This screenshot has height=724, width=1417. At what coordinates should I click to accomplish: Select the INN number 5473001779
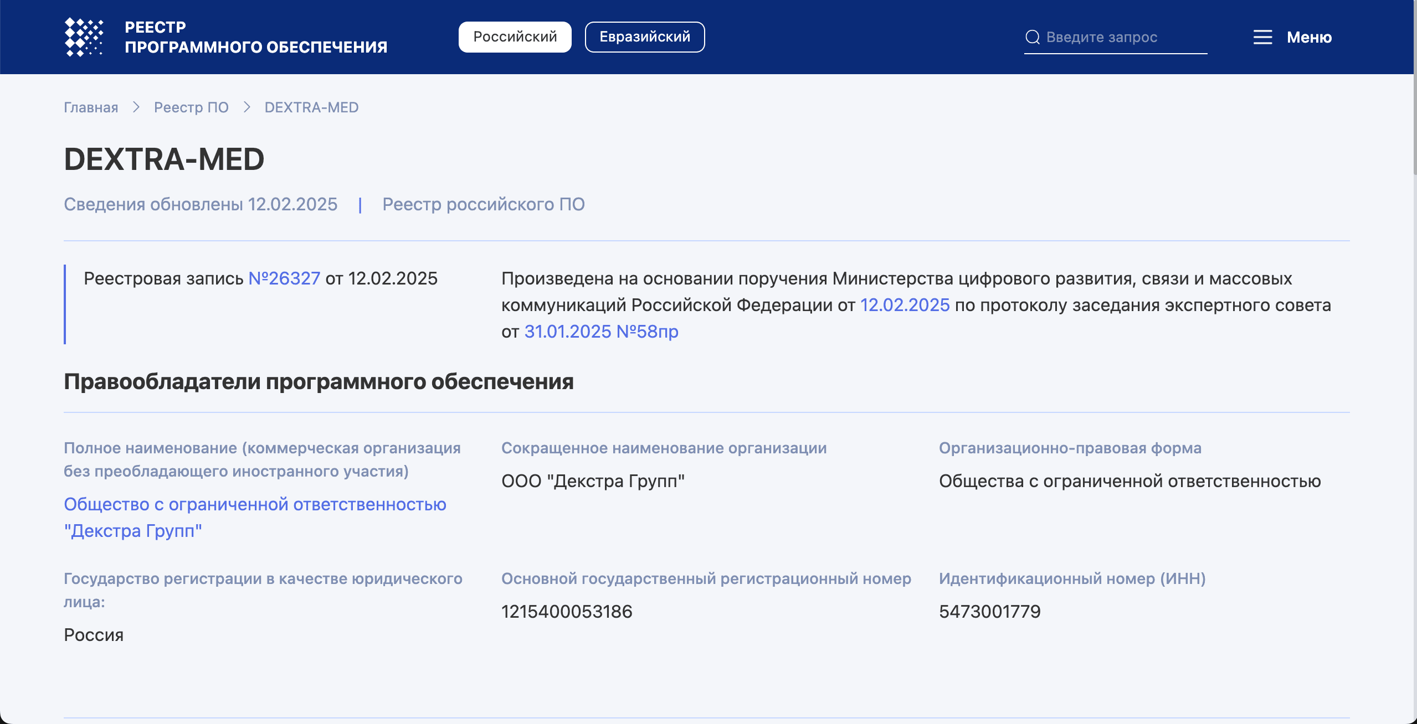pyautogui.click(x=989, y=612)
